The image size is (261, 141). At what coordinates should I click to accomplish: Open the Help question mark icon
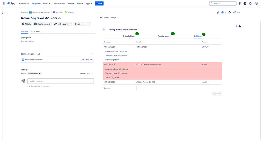point(245,3)
